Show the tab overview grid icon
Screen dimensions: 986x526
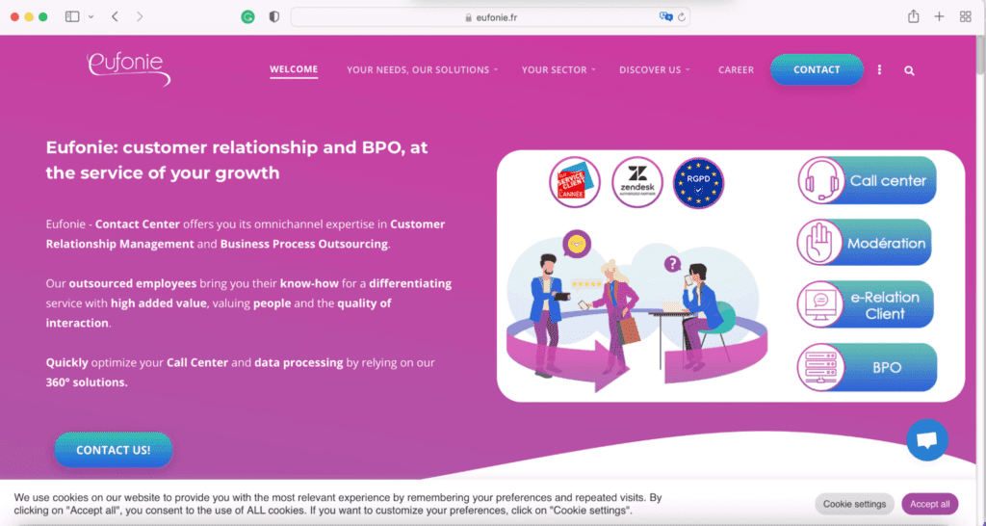tap(965, 17)
